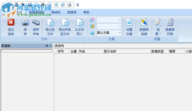The width and height of the screenshot is (192, 111).
Task: Switch to the 表结构 ribbon tab
Action: tap(56, 12)
